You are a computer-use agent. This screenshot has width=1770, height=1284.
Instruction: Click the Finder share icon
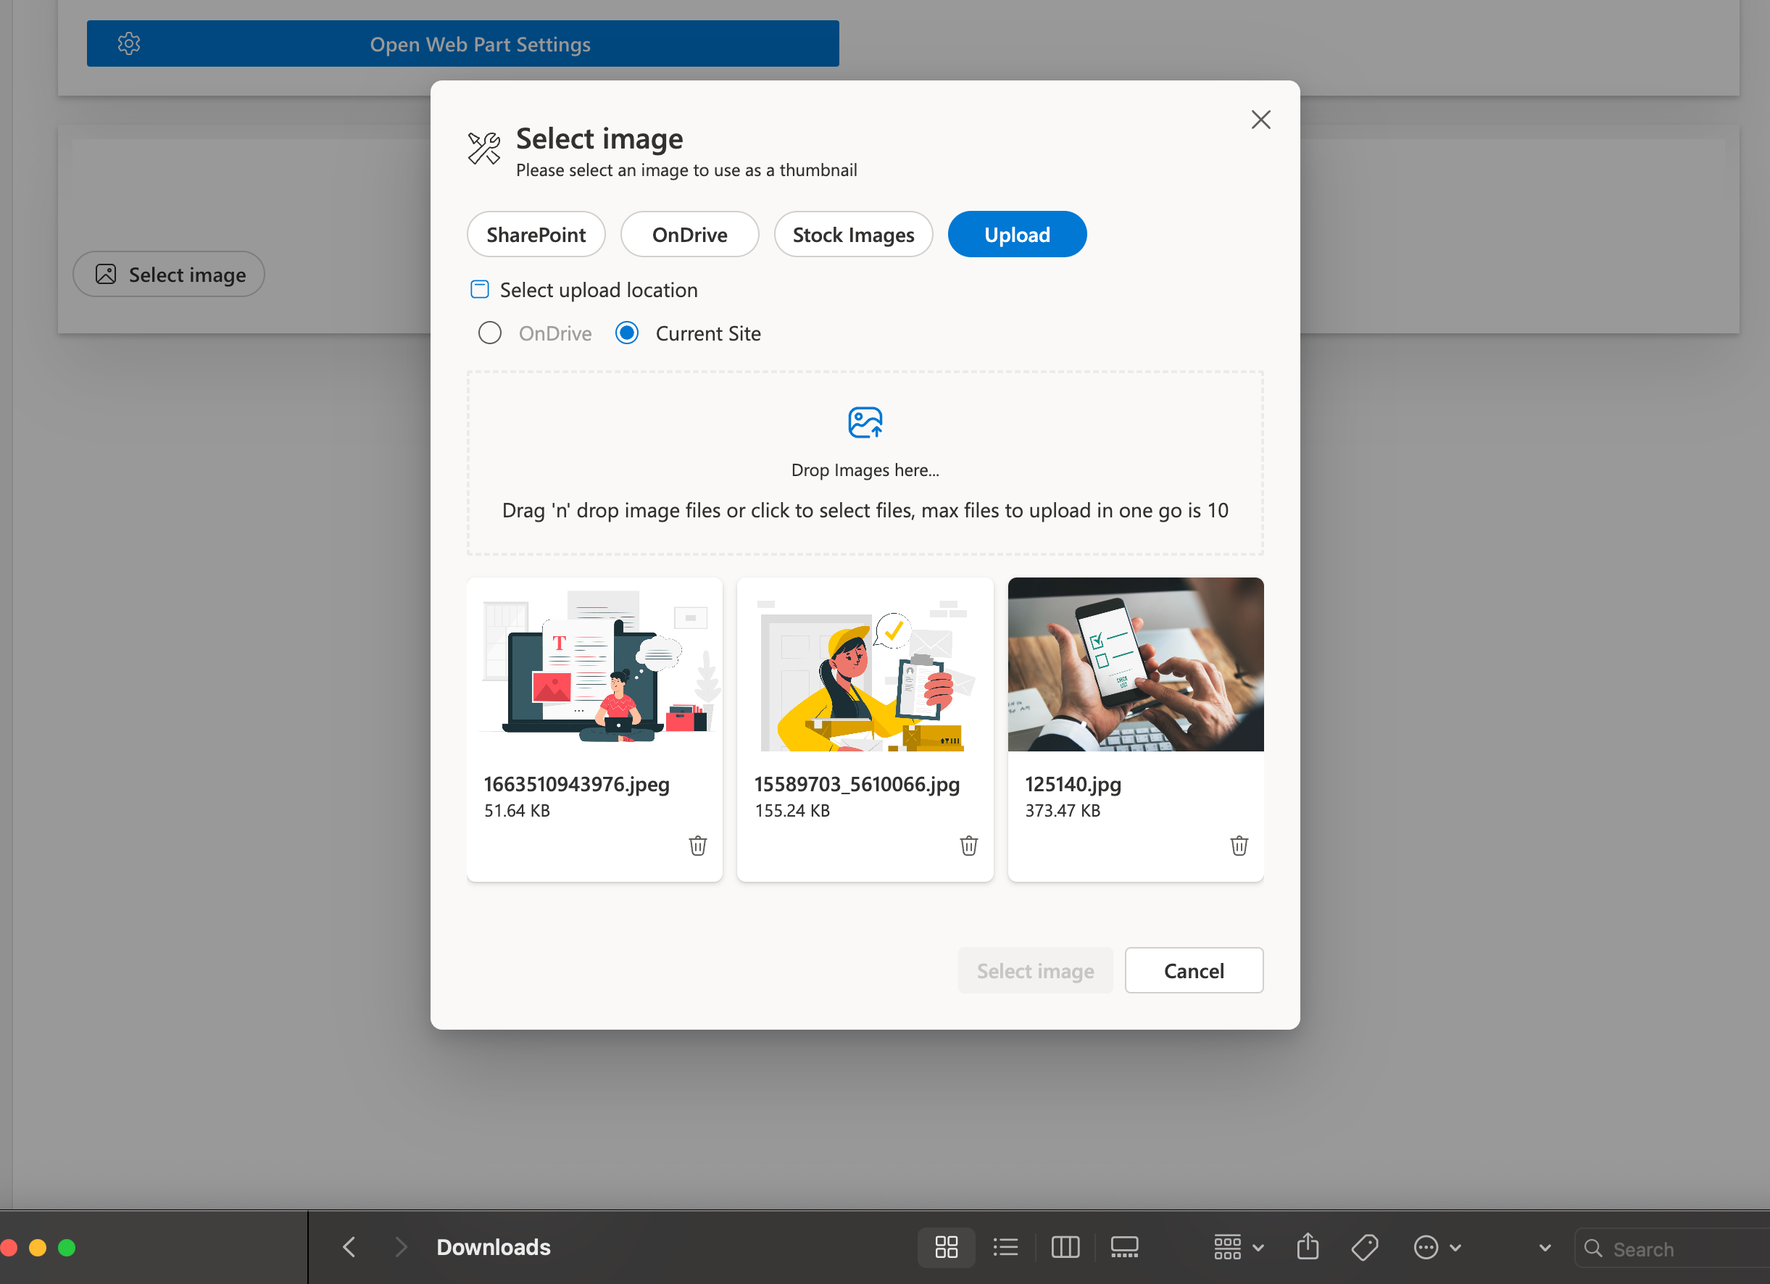[1308, 1247]
